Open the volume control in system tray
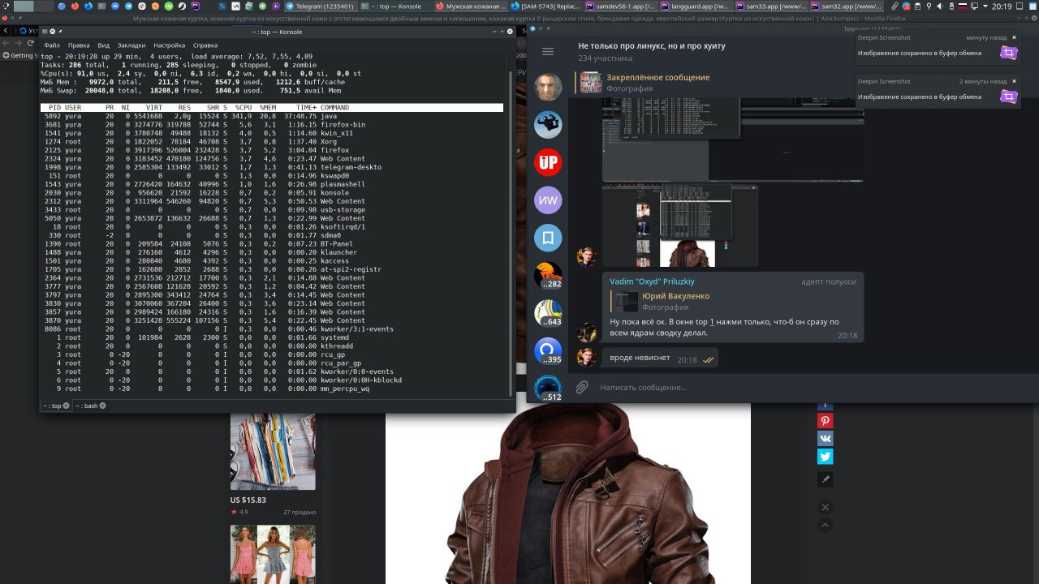The width and height of the screenshot is (1039, 584). (939, 6)
